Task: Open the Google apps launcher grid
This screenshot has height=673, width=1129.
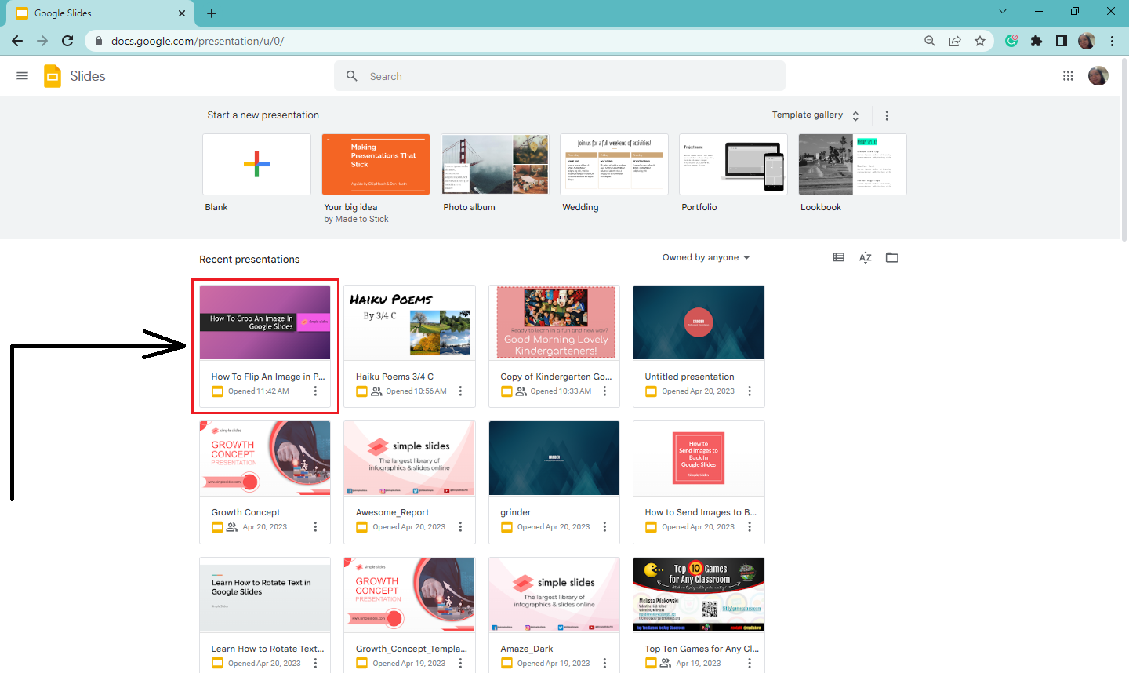Action: [x=1068, y=75]
